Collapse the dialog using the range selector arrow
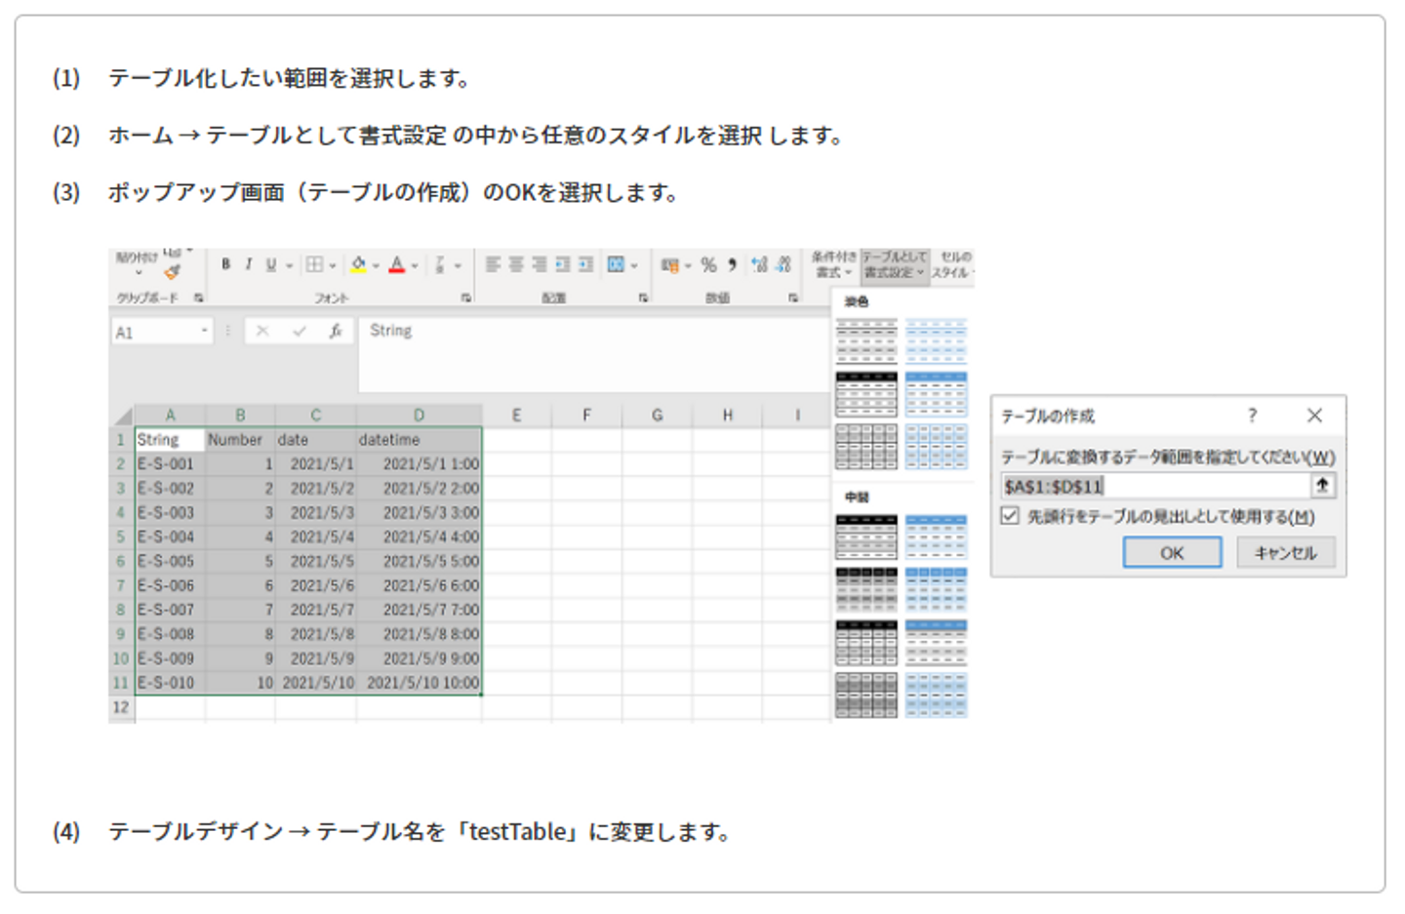This screenshot has height=914, width=1405. (1322, 485)
